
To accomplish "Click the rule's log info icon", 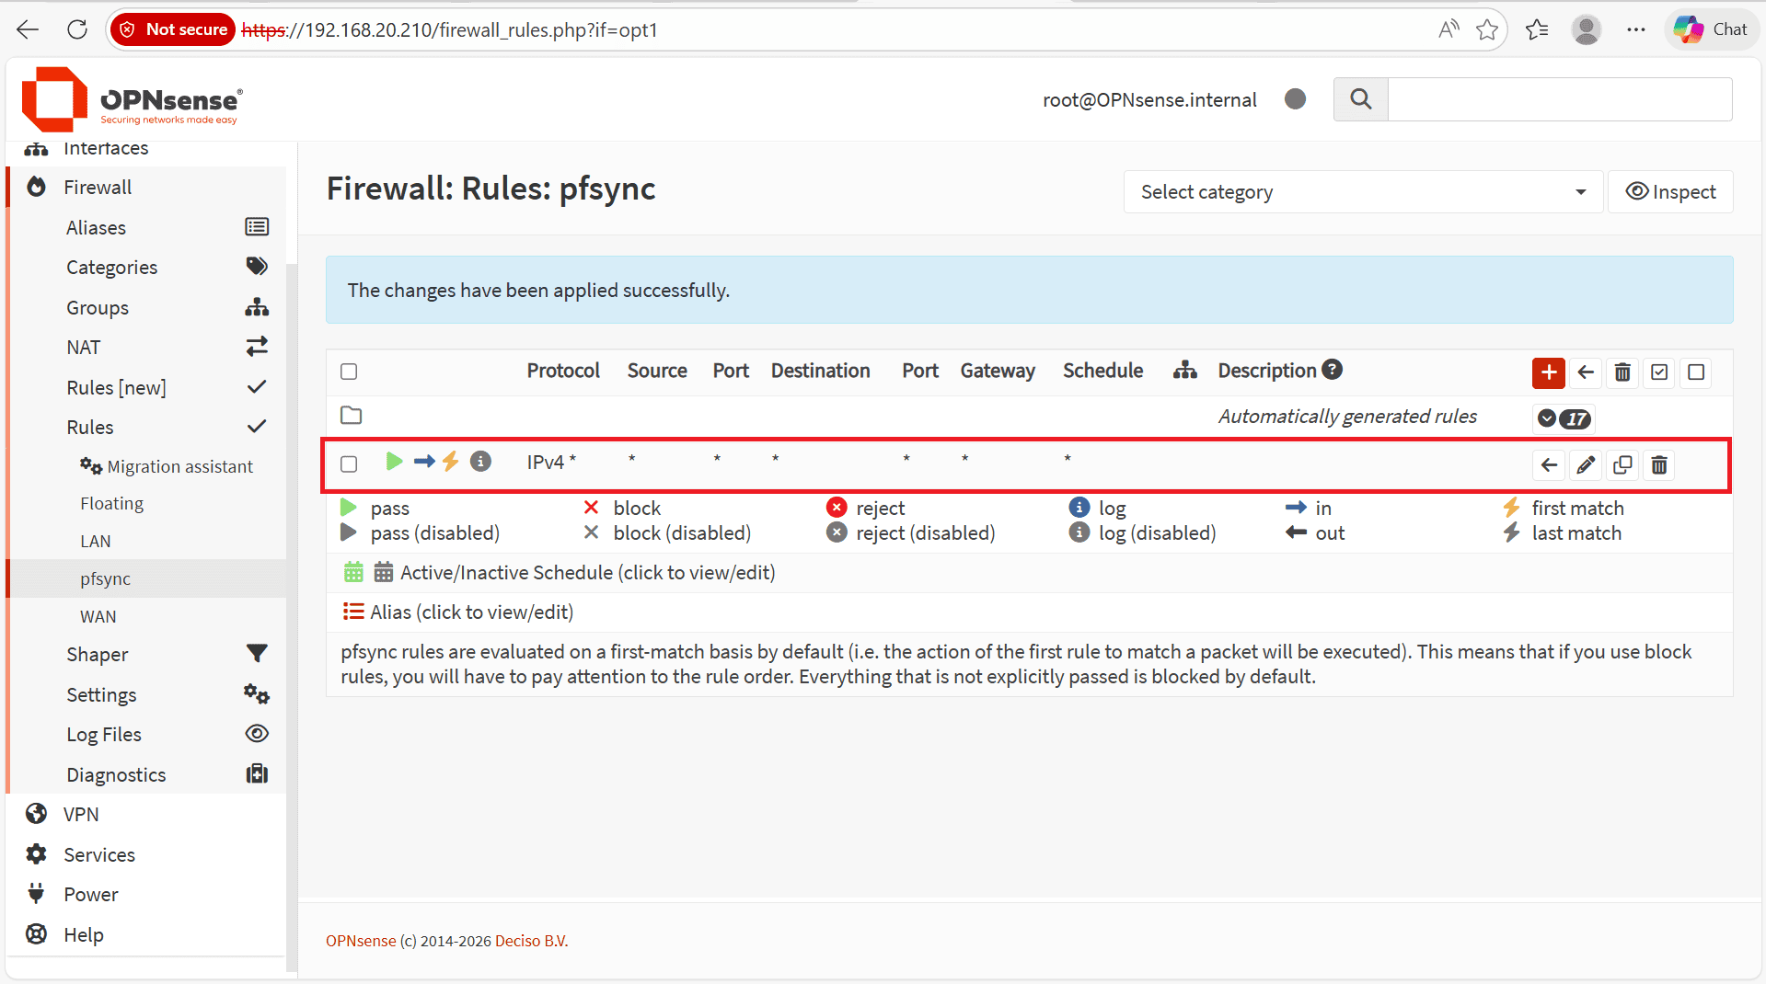I will point(480,462).
